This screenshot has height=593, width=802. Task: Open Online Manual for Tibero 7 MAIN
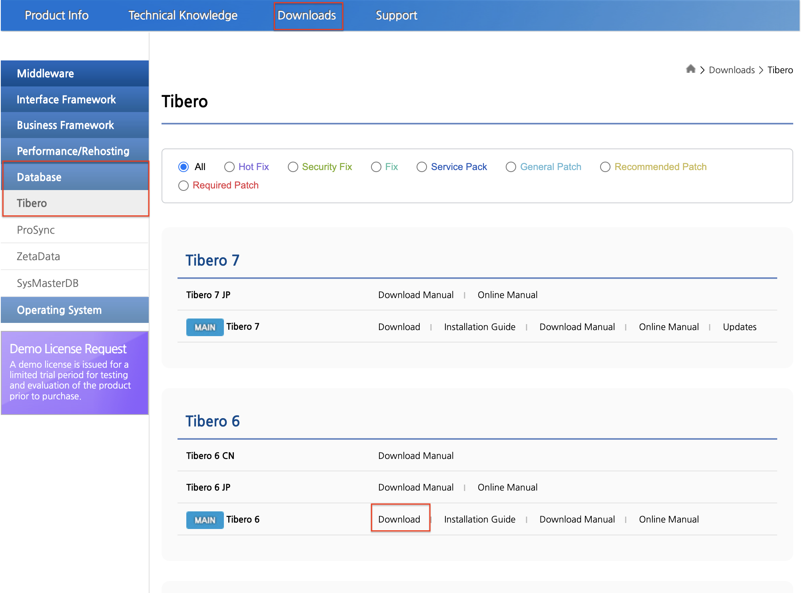click(x=669, y=327)
